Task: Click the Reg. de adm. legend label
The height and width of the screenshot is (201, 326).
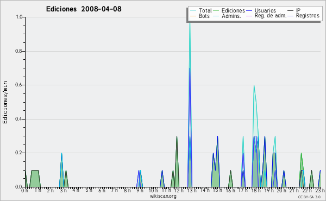Action: pyautogui.click(x=271, y=16)
